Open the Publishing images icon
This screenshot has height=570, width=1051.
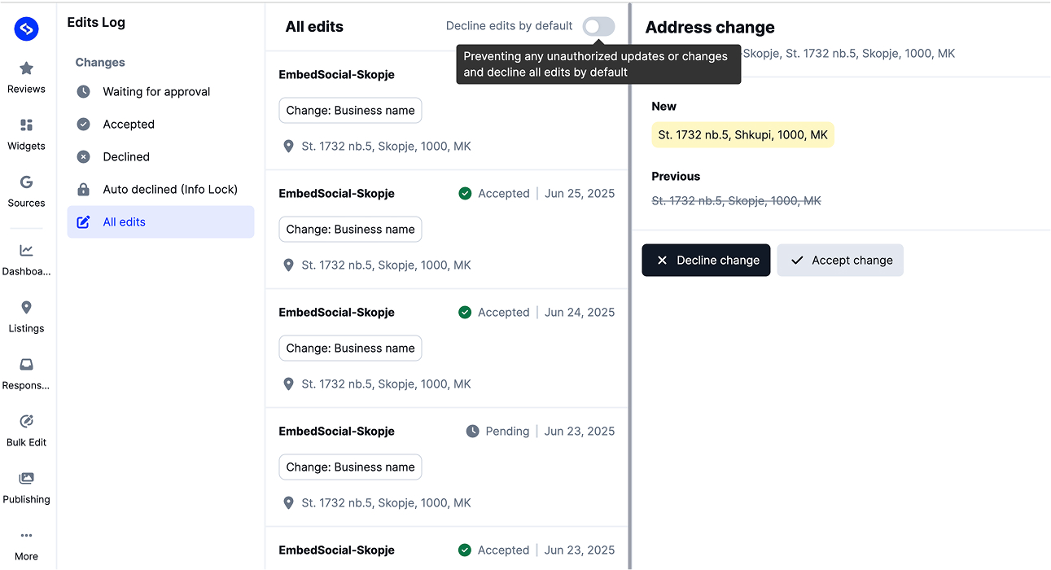coord(26,479)
